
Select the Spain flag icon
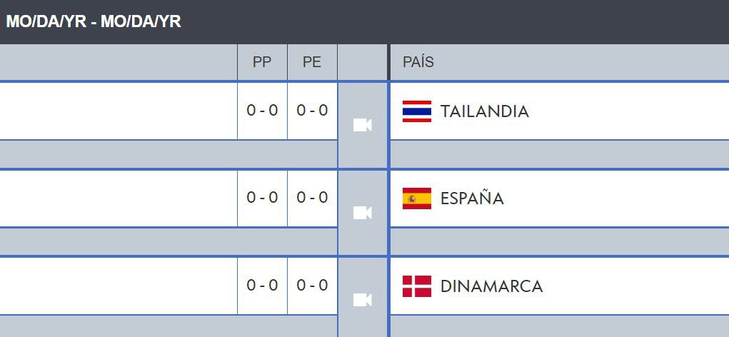pos(417,198)
